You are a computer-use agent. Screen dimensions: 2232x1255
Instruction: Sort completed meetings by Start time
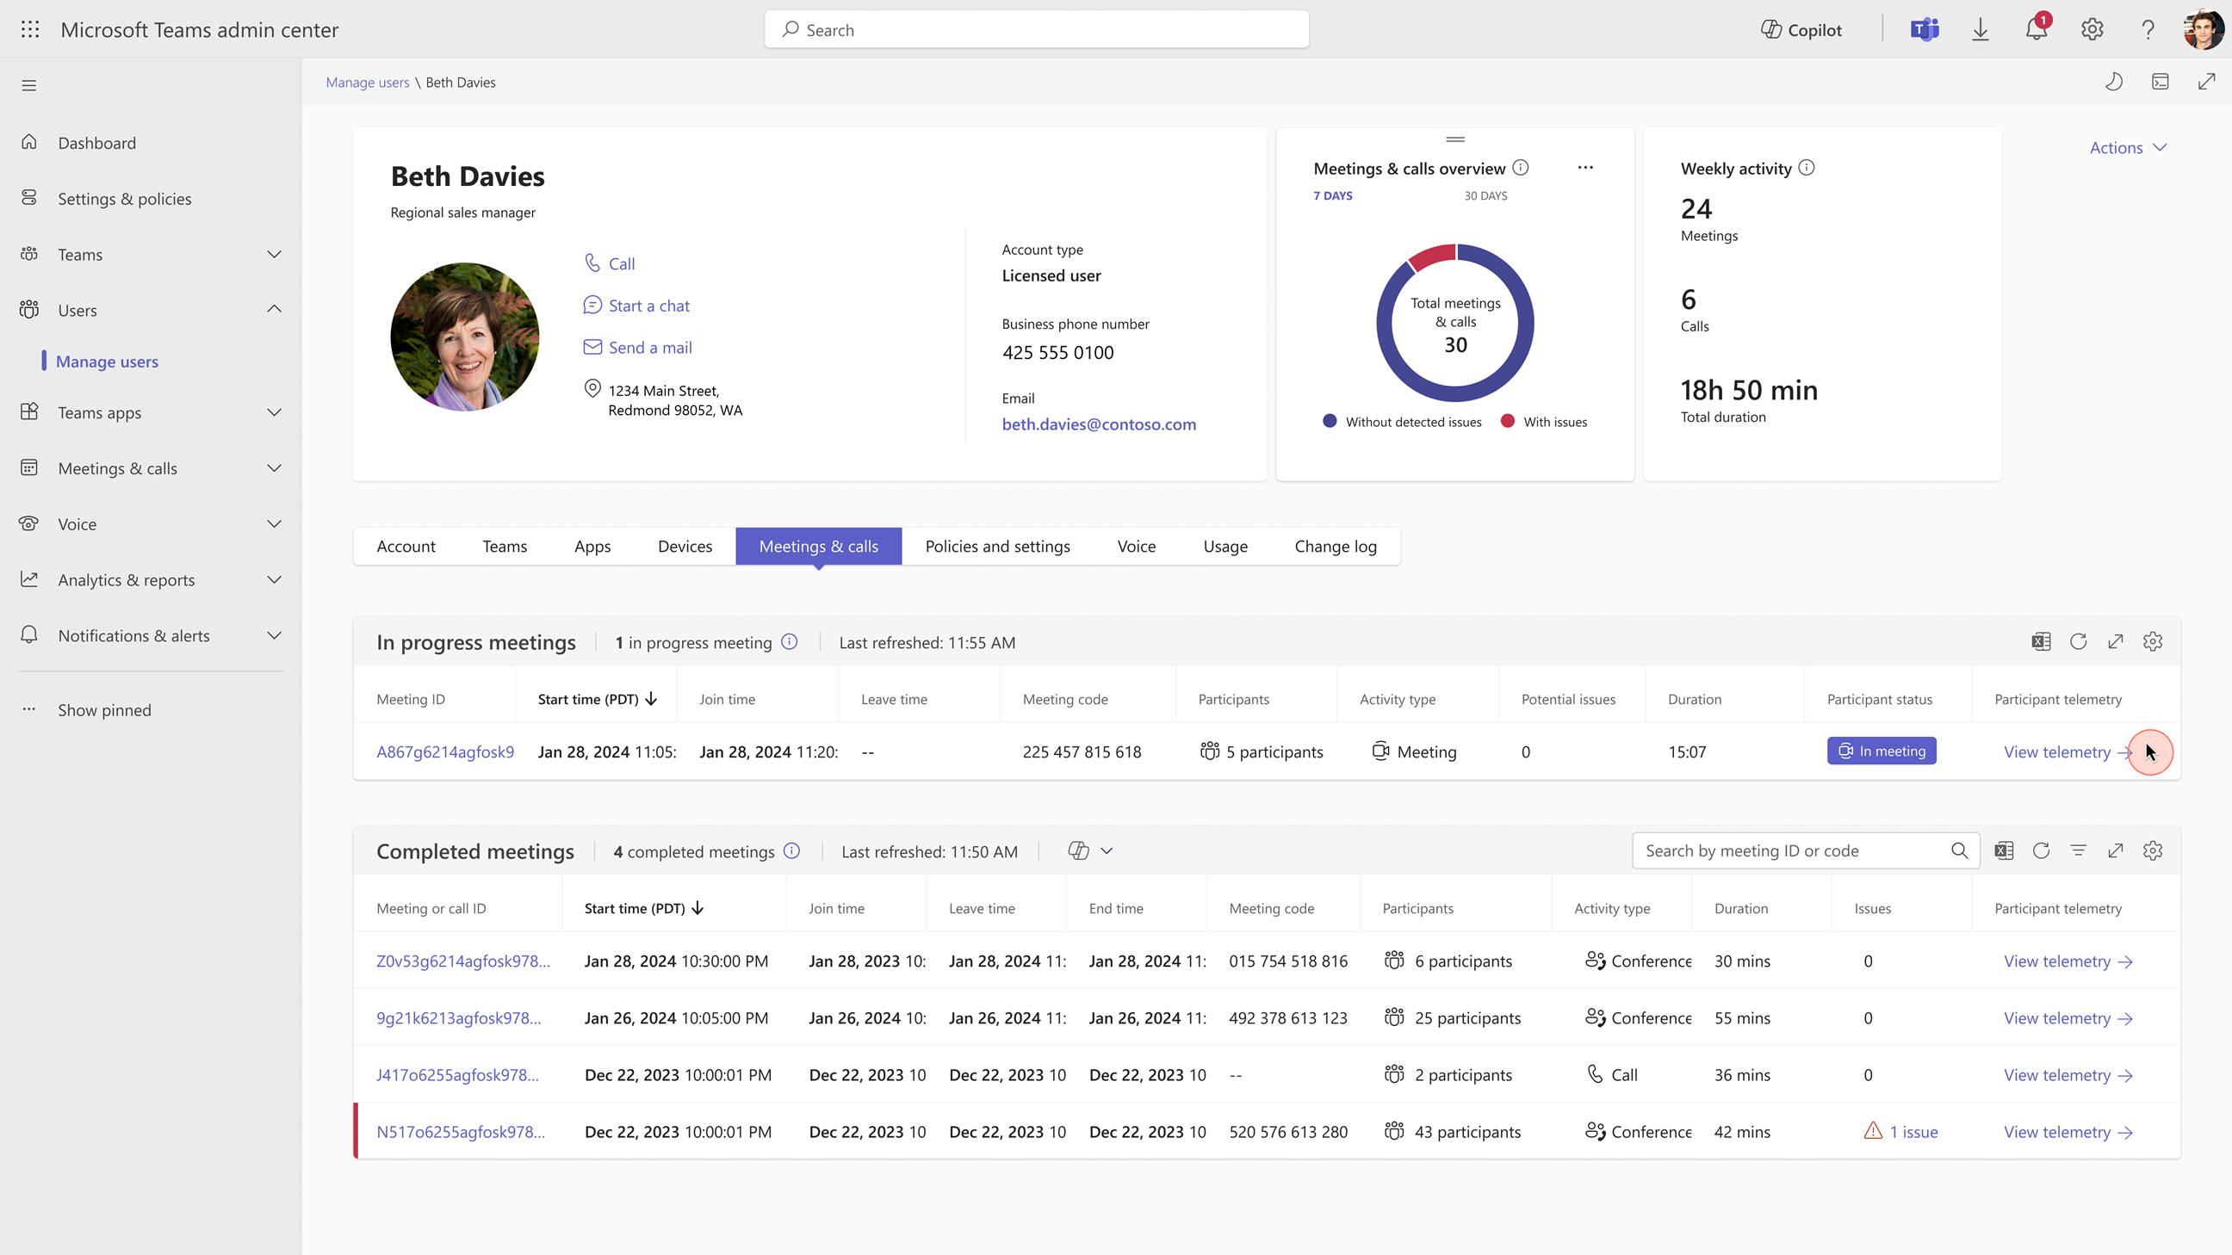[644, 908]
